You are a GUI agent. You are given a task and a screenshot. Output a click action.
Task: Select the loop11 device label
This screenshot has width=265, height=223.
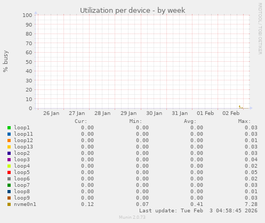(x=23, y=134)
